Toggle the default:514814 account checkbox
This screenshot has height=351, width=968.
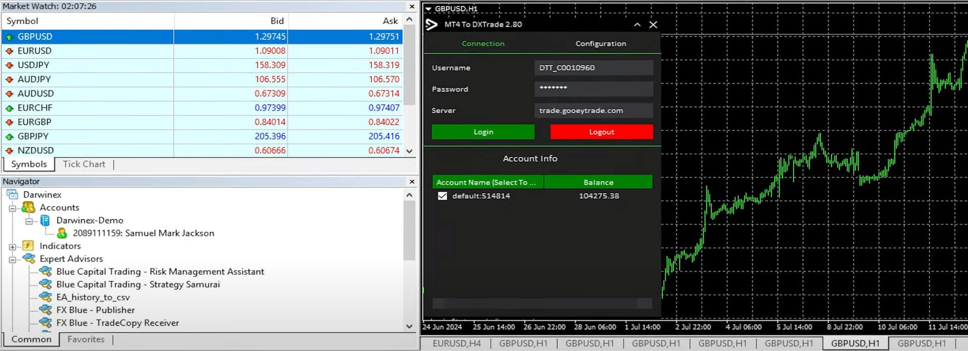pyautogui.click(x=443, y=196)
